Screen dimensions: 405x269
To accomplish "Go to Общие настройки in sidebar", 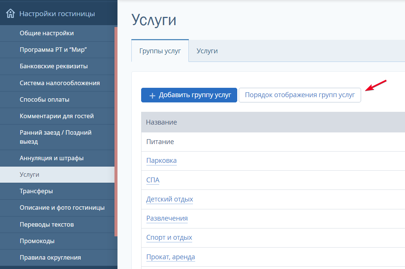I will [47, 33].
